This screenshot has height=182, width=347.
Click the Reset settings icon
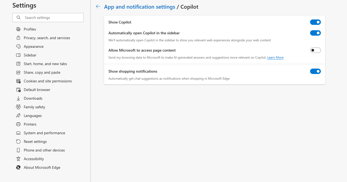(x=18, y=141)
